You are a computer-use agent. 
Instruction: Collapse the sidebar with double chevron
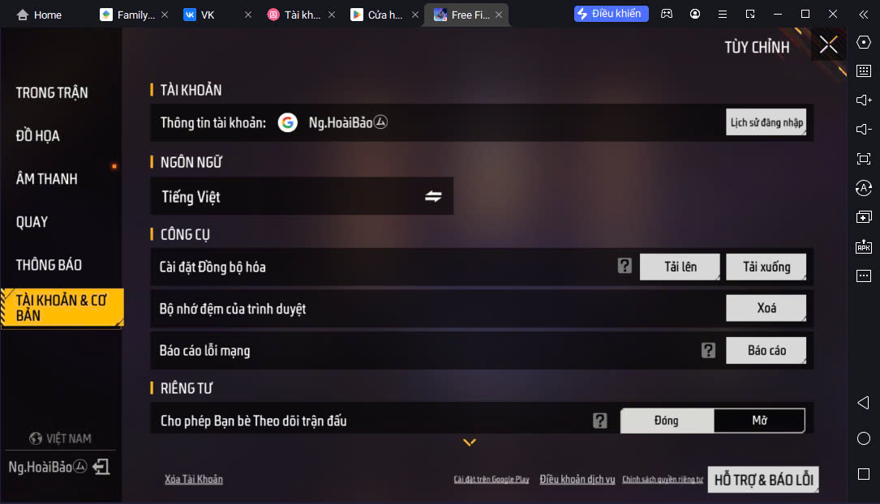[x=864, y=15]
